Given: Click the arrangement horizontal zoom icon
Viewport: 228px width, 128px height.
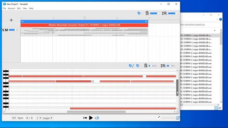Looking at the screenshot, I should (147, 13).
